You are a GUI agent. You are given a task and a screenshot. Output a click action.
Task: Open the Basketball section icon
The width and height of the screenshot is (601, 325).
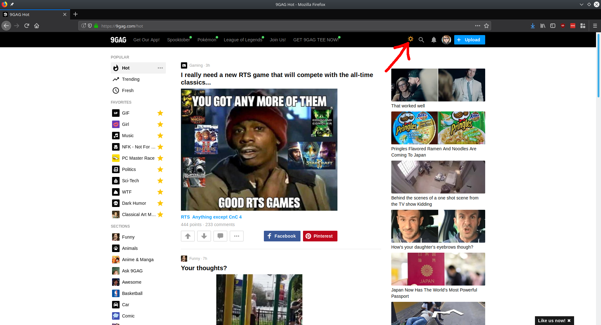click(x=116, y=293)
